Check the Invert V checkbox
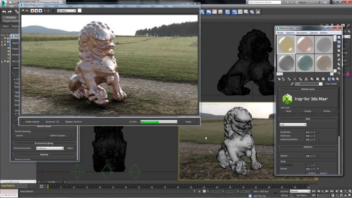 (x=318, y=173)
